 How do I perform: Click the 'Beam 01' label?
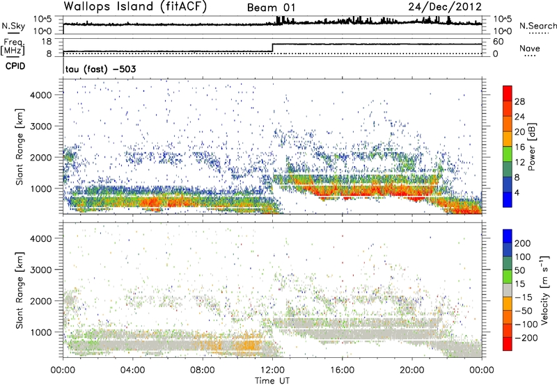point(271,8)
